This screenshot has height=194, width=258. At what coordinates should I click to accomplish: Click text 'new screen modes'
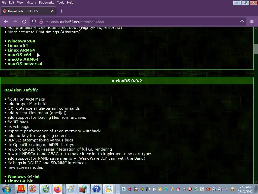tap(25, 167)
